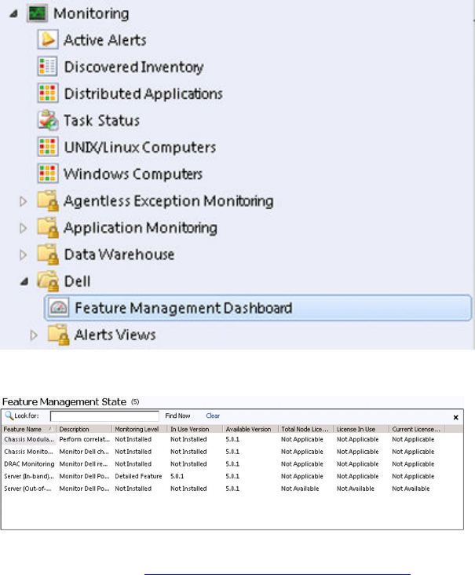The width and height of the screenshot is (475, 575).
Task: Click Detailed Feature monitoring level cell
Action: coord(138,476)
